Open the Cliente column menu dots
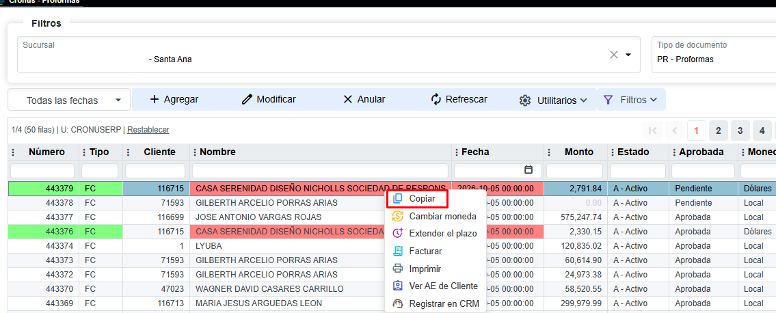 pos(128,152)
